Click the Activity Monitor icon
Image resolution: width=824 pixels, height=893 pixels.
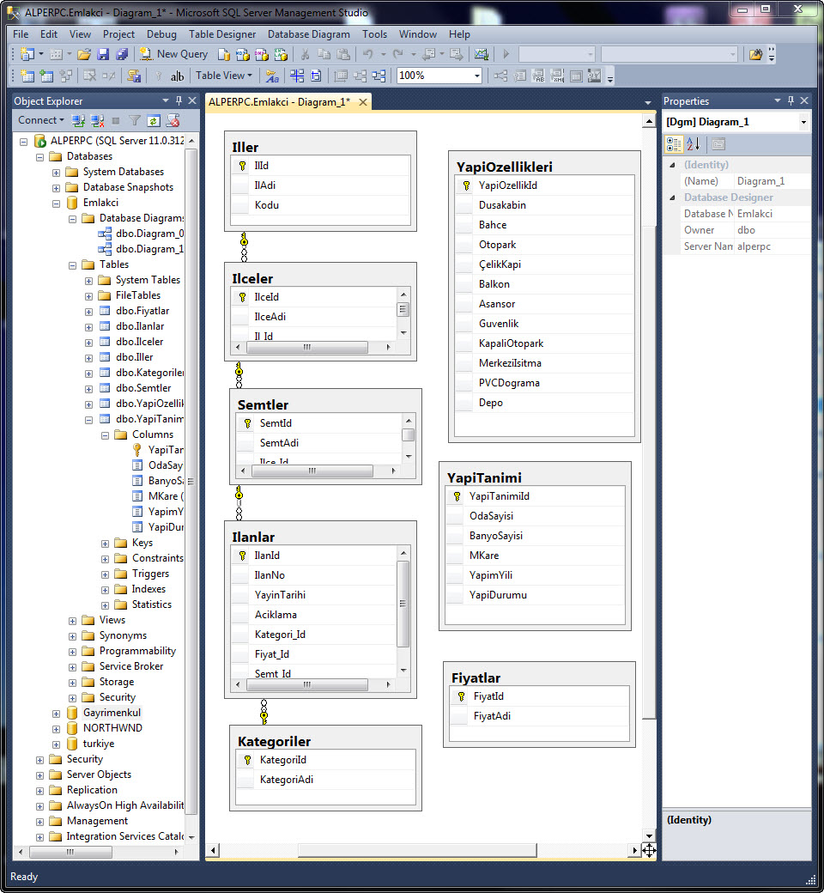pos(482,54)
